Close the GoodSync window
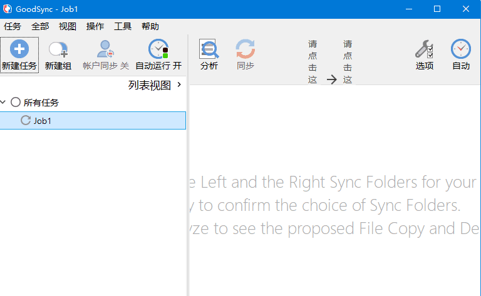481x296 pixels. 466,9
